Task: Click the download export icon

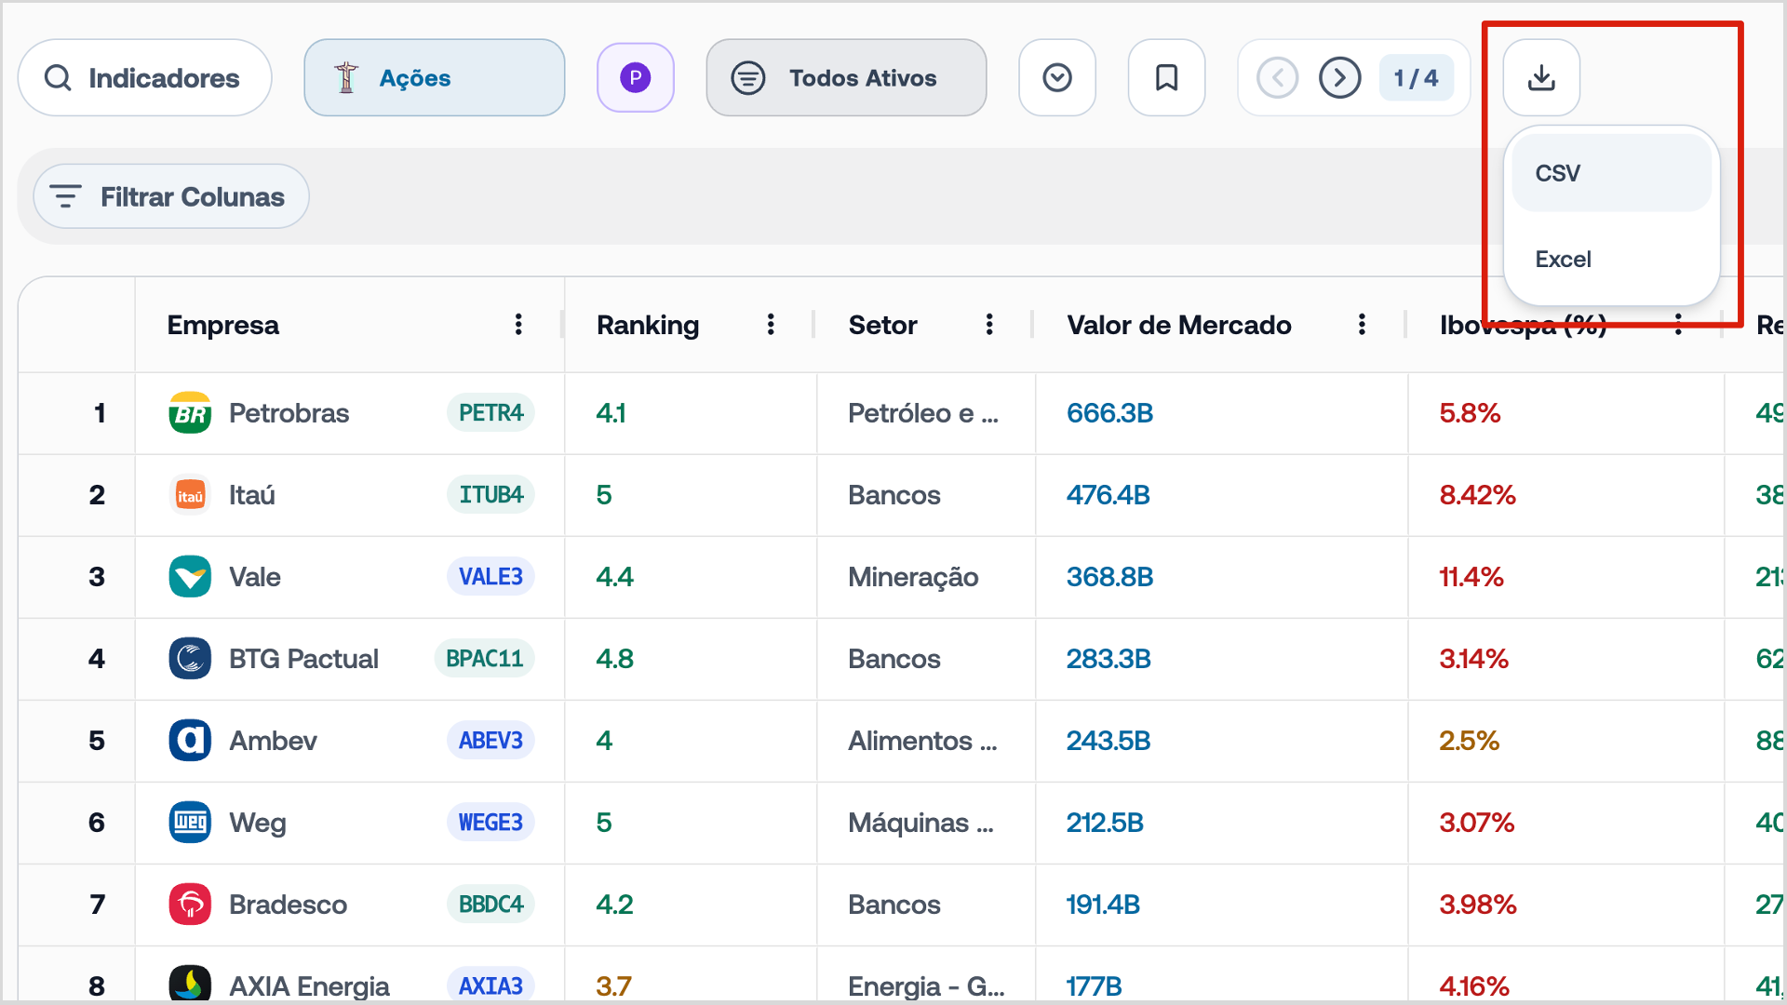Action: pos(1541,78)
